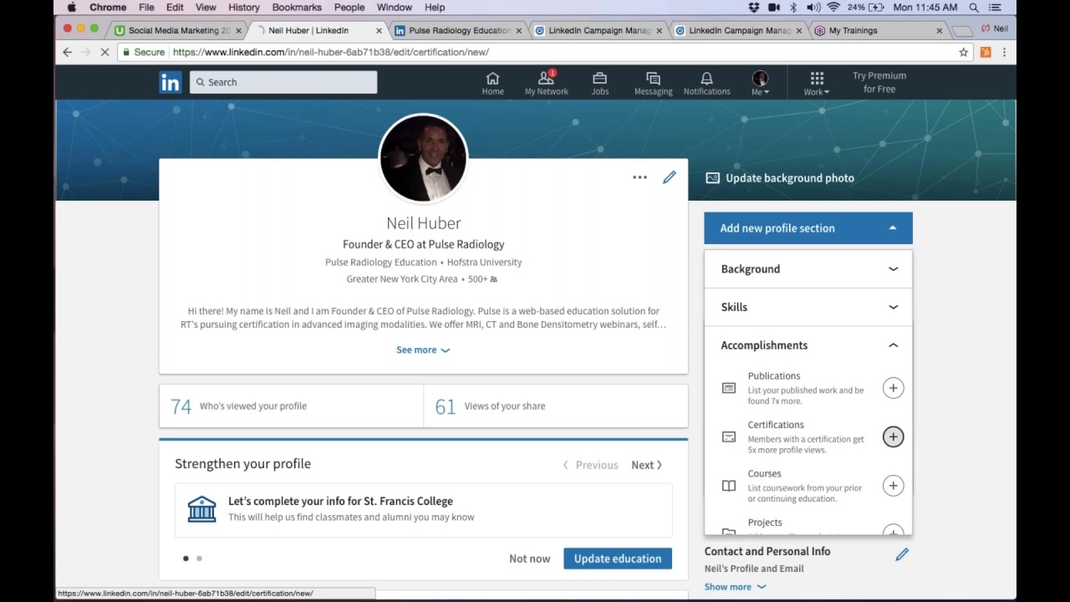The height and width of the screenshot is (602, 1070).
Task: Click the Pulse Radiology Education text
Action: pos(380,262)
